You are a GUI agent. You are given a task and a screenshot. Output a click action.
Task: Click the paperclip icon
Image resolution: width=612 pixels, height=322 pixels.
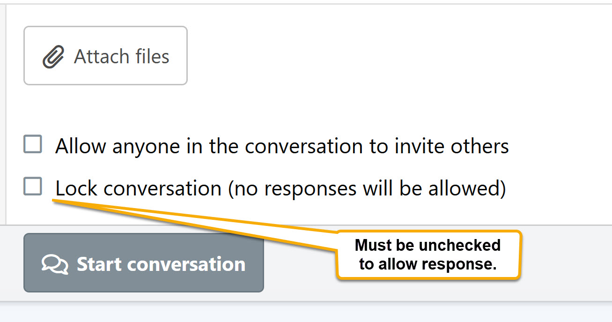point(53,57)
